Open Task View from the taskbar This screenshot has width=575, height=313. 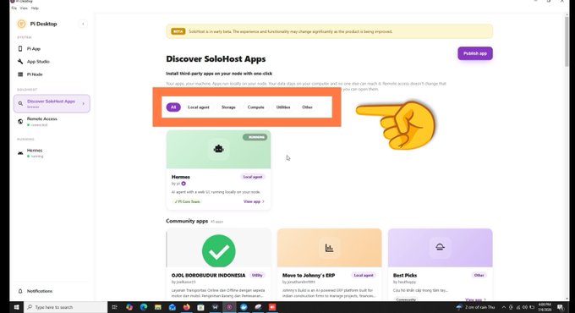[114, 307]
